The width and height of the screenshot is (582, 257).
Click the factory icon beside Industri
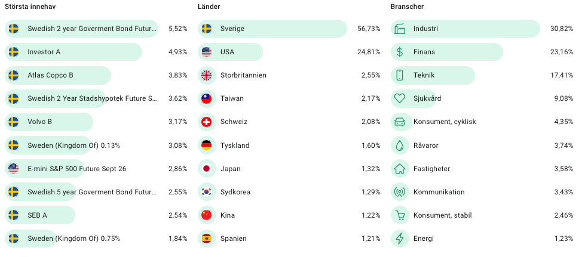click(399, 29)
